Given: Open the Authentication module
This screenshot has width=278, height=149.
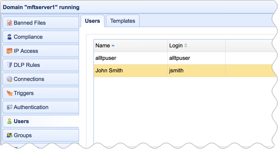Looking at the screenshot, I should (41, 107).
